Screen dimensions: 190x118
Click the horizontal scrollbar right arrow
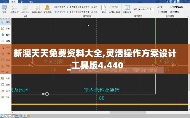coord(187,112)
